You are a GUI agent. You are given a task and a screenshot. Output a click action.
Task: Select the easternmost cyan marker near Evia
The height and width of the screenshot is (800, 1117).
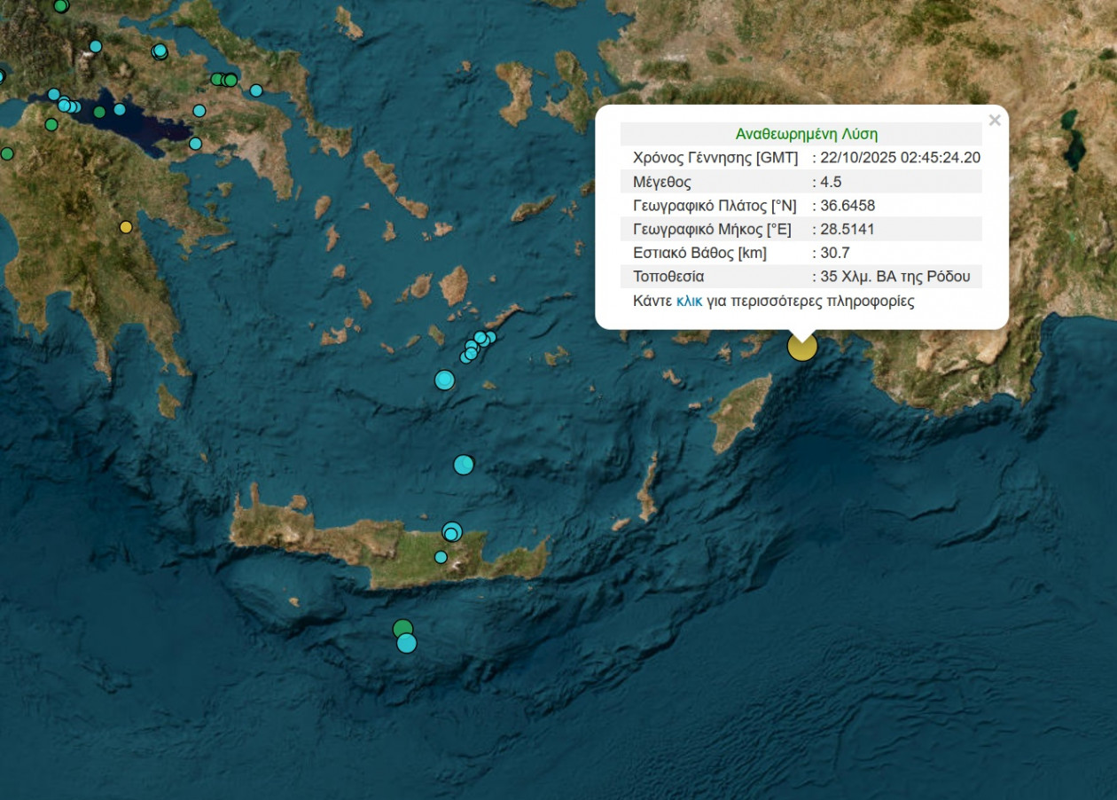[x=256, y=90]
